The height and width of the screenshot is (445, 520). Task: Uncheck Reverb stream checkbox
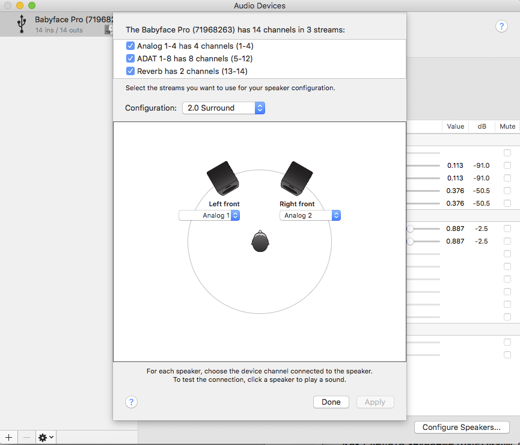[130, 71]
